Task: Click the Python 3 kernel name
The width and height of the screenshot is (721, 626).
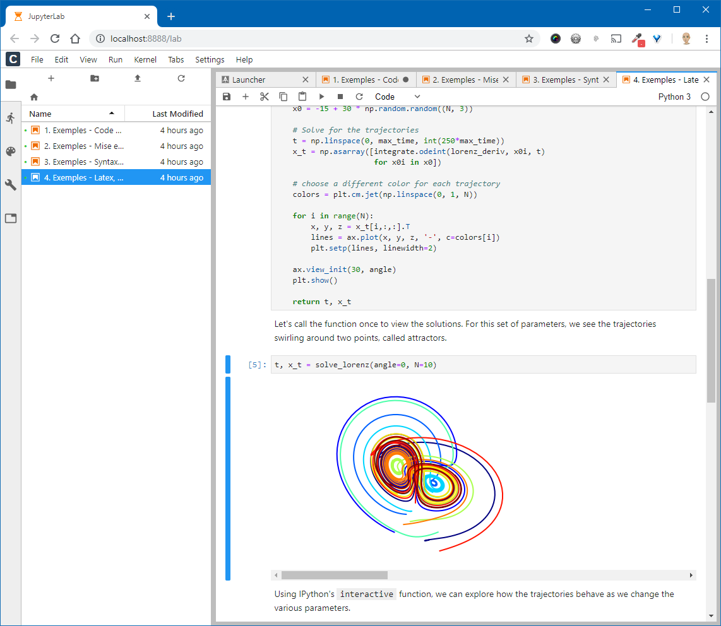Action: pyautogui.click(x=674, y=97)
